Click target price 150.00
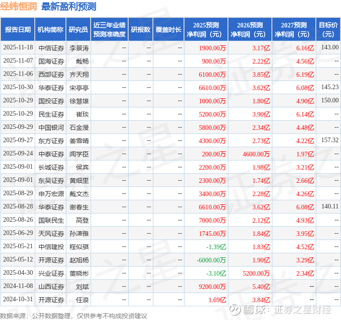This screenshot has width=341, height=320. point(330,100)
